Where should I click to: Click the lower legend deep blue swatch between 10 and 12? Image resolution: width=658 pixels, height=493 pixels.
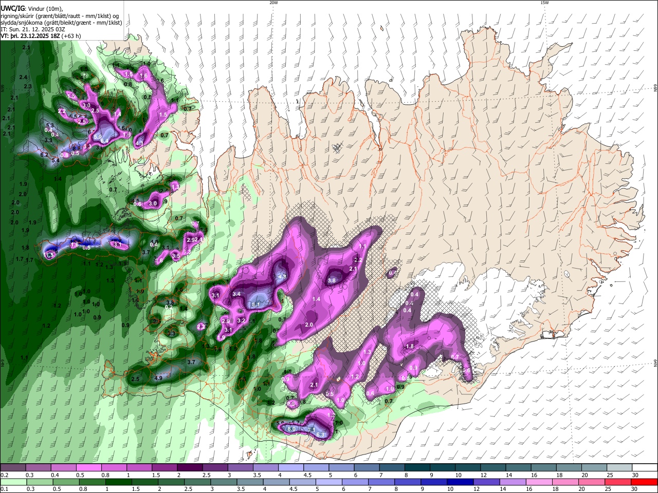461,482
